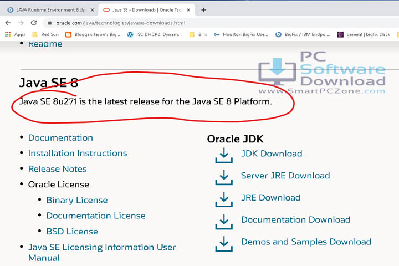Click the download icon beside Documentation Download
The height and width of the screenshot is (266, 399).
pyautogui.click(x=224, y=222)
